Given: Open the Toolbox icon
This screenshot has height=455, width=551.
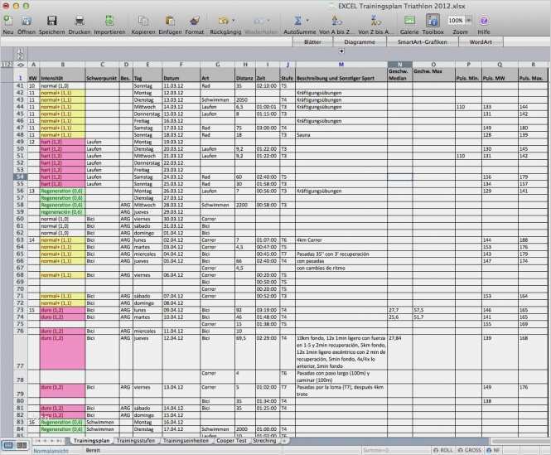Looking at the screenshot, I should click(x=433, y=20).
